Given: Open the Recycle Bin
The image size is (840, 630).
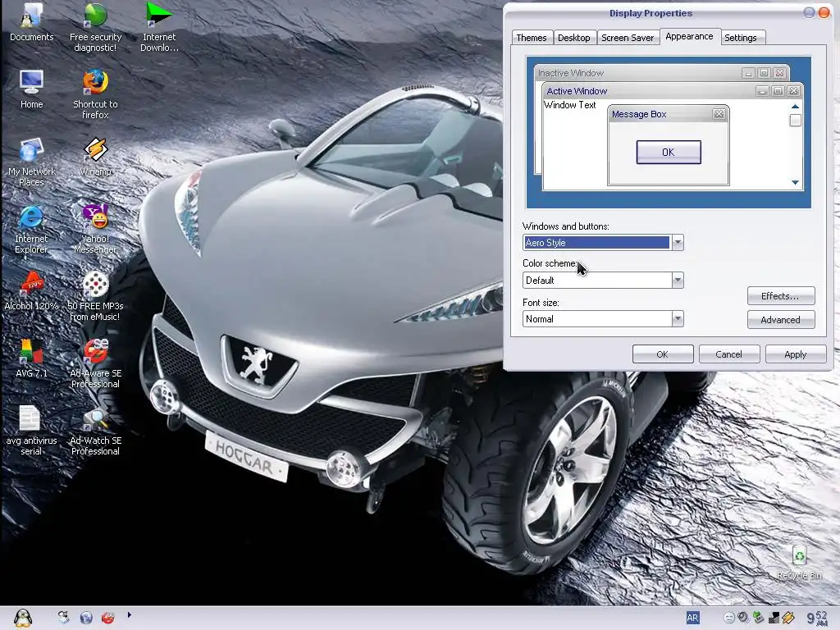Looking at the screenshot, I should tap(799, 563).
